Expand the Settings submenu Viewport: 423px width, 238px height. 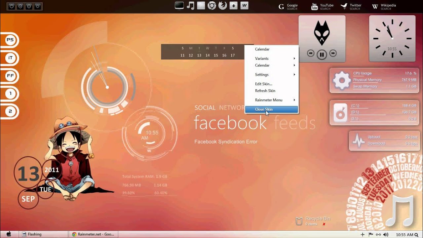272,75
